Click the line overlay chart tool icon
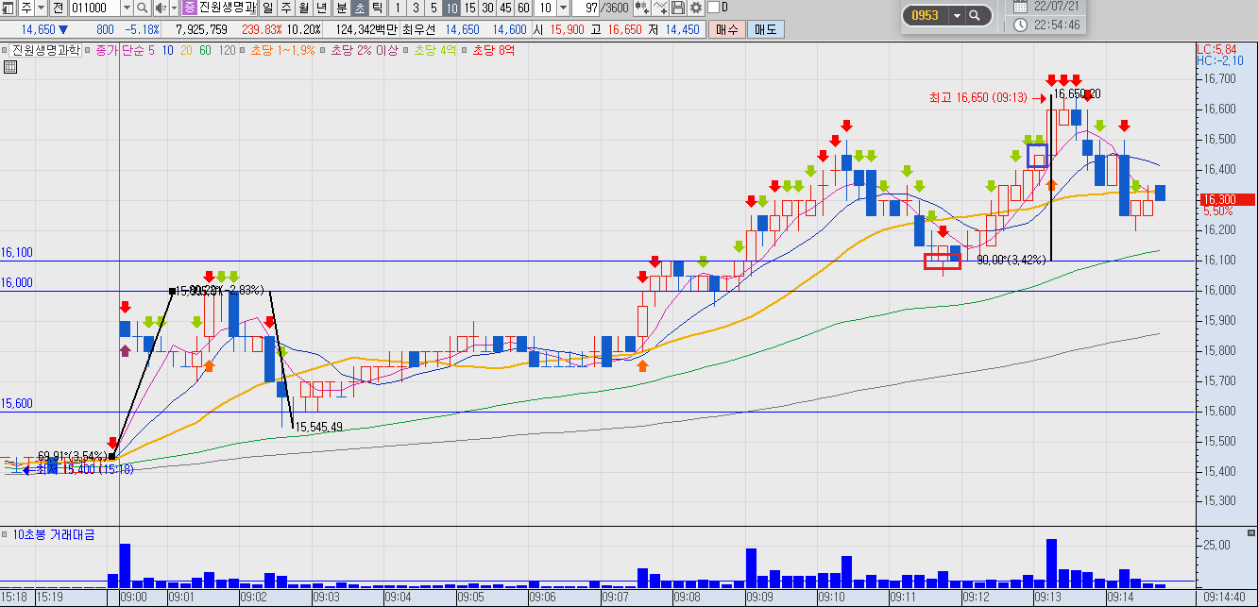The width and height of the screenshot is (1258, 607). (x=660, y=8)
